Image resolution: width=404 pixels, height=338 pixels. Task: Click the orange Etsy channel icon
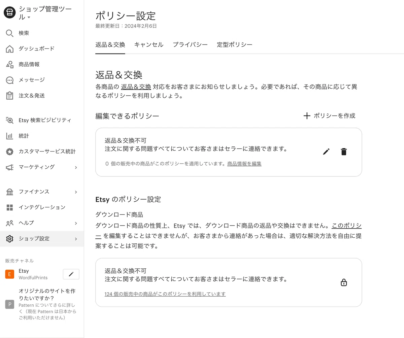point(10,274)
